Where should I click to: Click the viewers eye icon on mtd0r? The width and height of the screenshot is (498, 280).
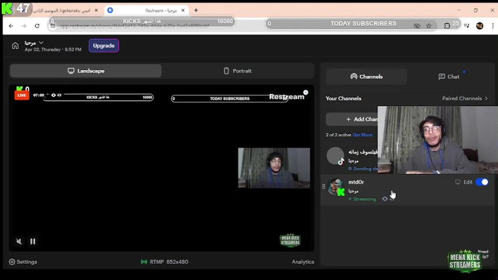(x=385, y=199)
